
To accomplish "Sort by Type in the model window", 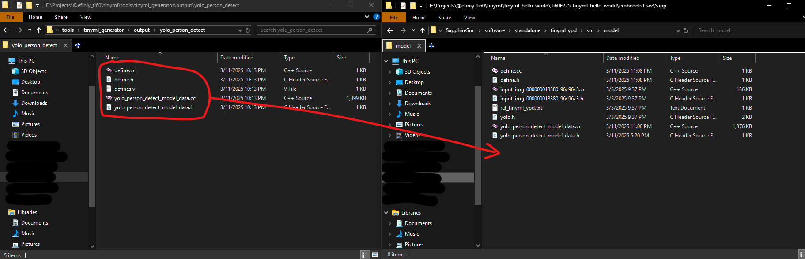I will [x=693, y=58].
